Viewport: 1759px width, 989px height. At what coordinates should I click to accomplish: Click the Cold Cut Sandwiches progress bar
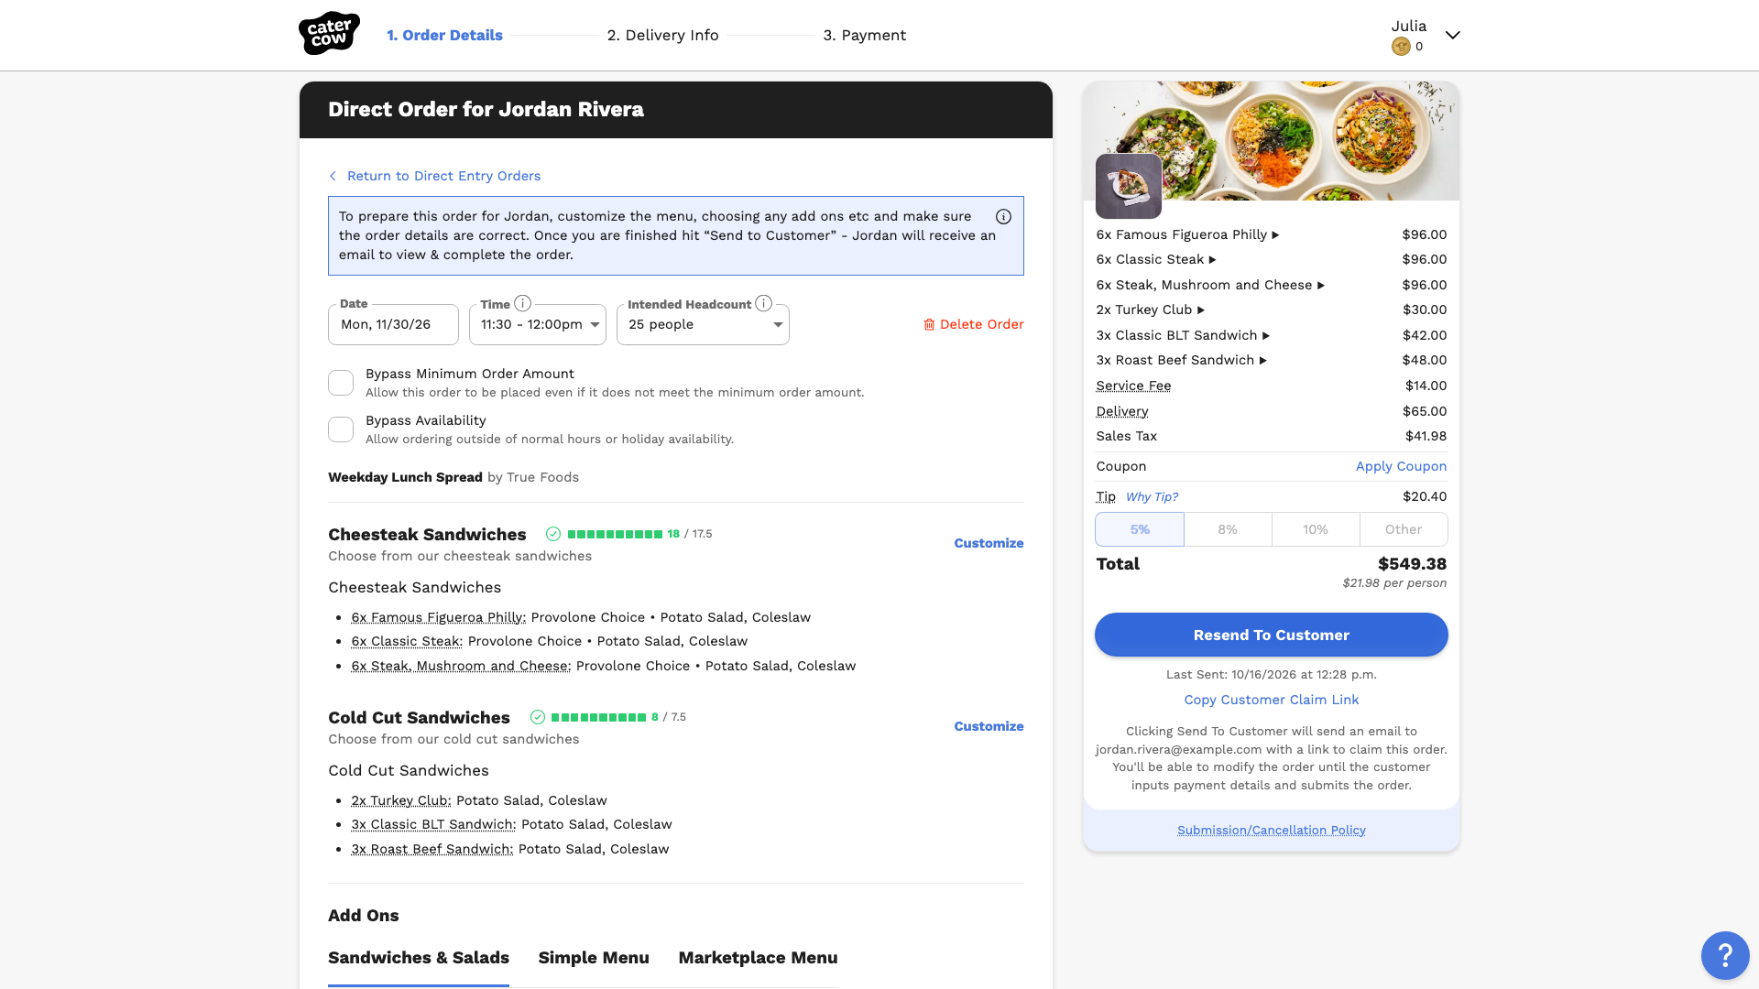pyautogui.click(x=598, y=717)
